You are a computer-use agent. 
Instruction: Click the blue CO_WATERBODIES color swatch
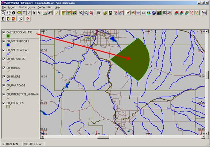(x=8, y=45)
